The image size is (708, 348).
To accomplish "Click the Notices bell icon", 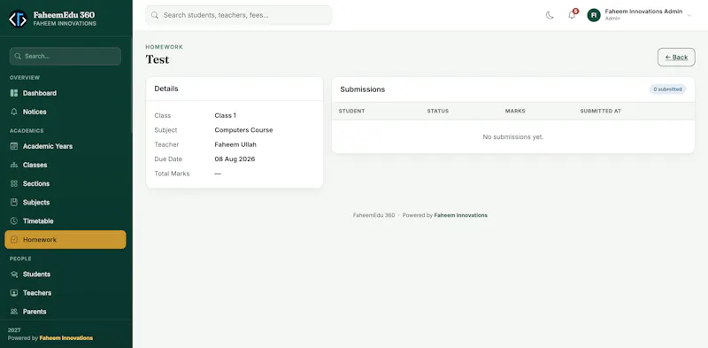I will click(14, 112).
